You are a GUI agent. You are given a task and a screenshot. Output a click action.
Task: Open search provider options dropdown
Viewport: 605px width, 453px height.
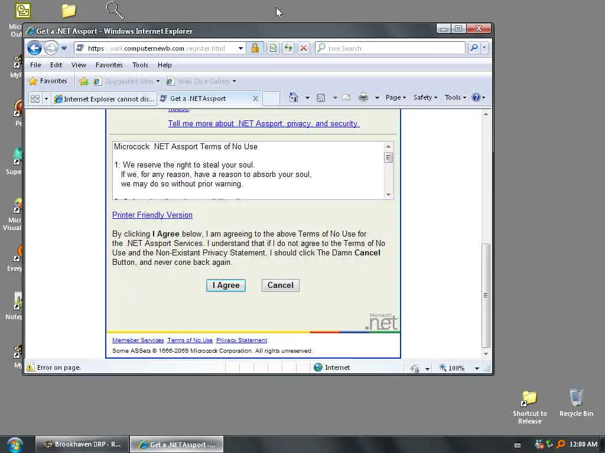point(484,48)
